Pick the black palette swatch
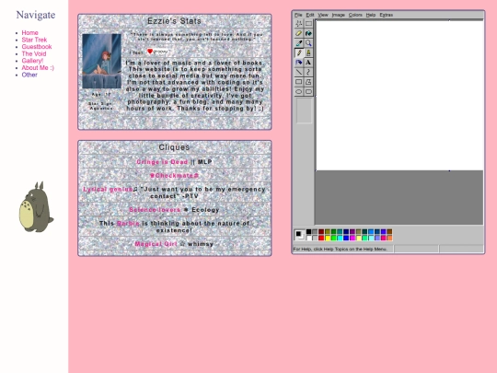 [x=308, y=231]
